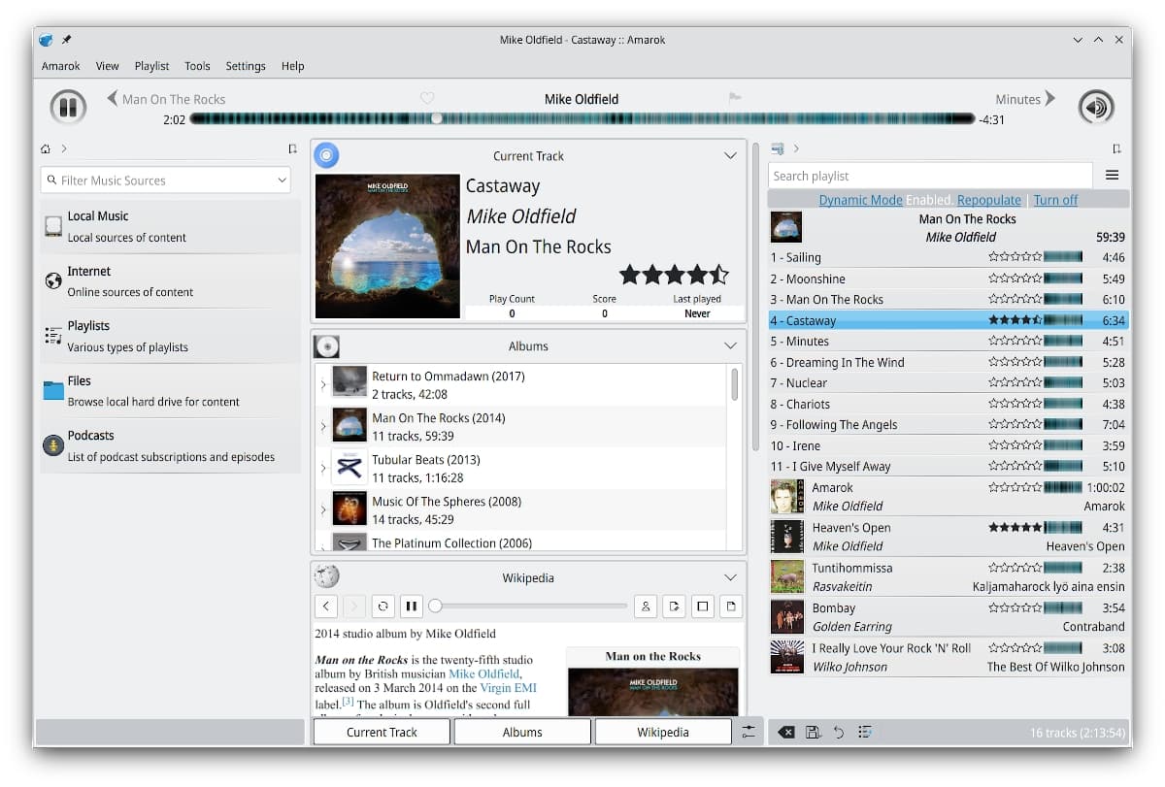Go to Media Sources home icon

tap(46, 148)
